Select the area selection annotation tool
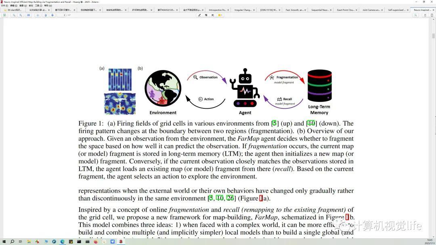436x245 pixels. coord(212,15)
